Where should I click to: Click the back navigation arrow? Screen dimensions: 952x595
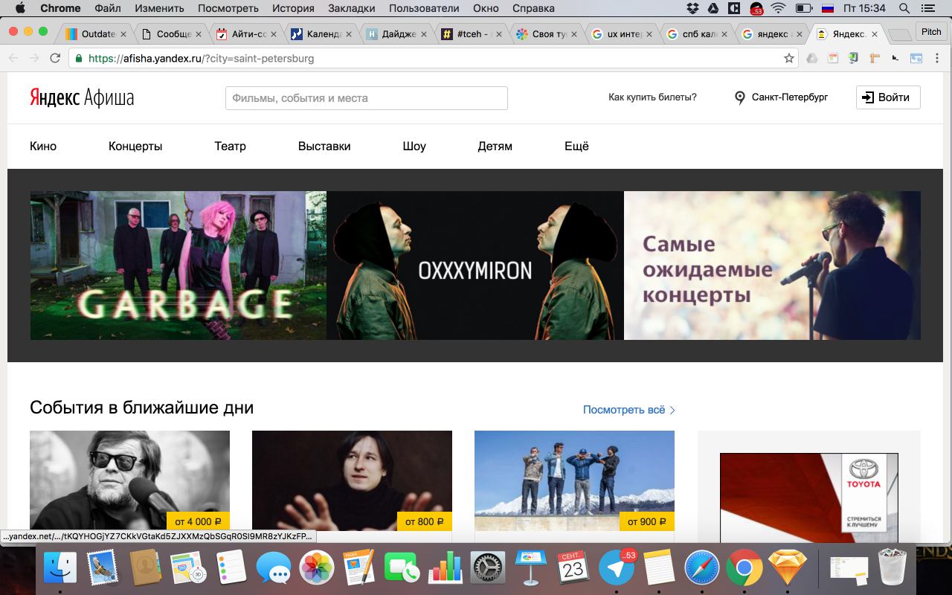pos(14,58)
